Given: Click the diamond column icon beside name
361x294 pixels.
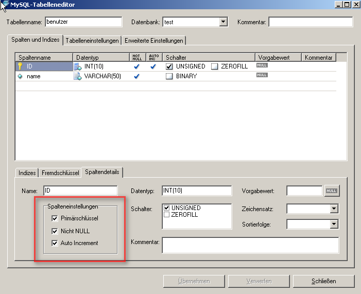Looking at the screenshot, I should [x=20, y=76].
